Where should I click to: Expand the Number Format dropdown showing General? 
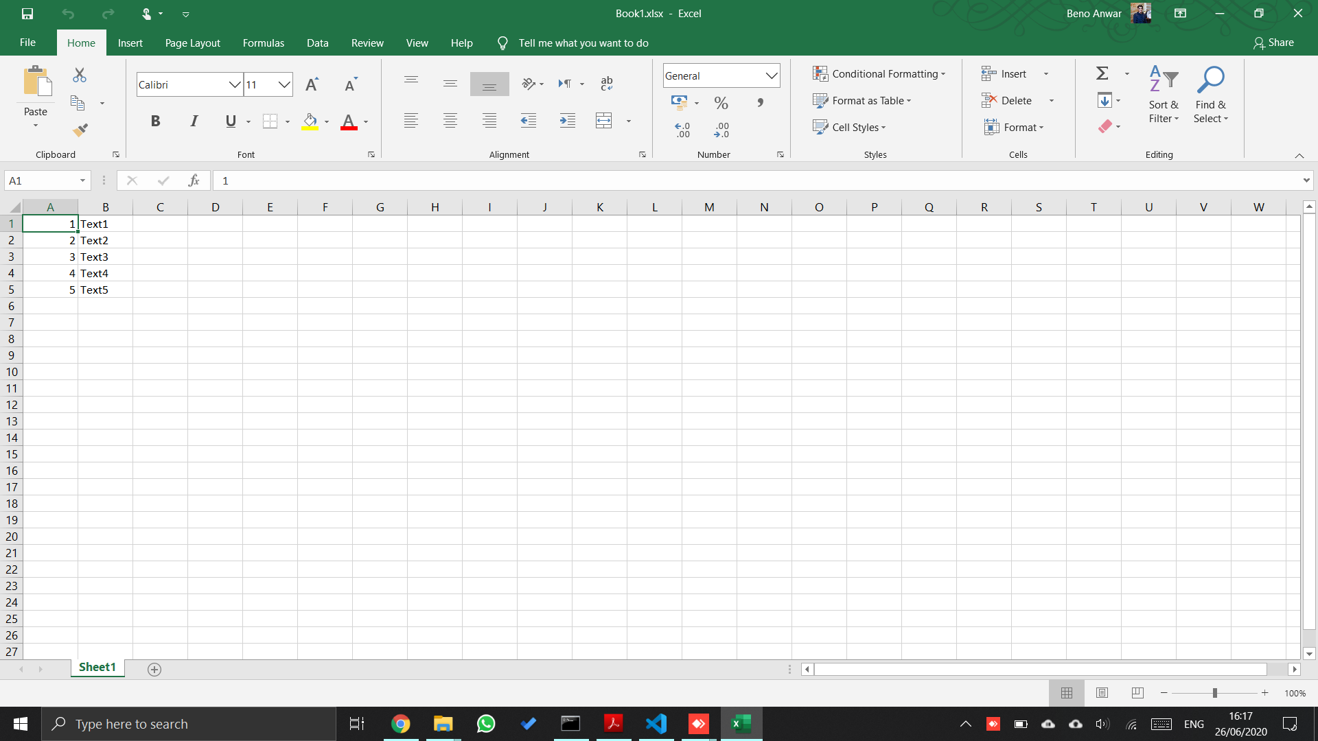coord(772,75)
